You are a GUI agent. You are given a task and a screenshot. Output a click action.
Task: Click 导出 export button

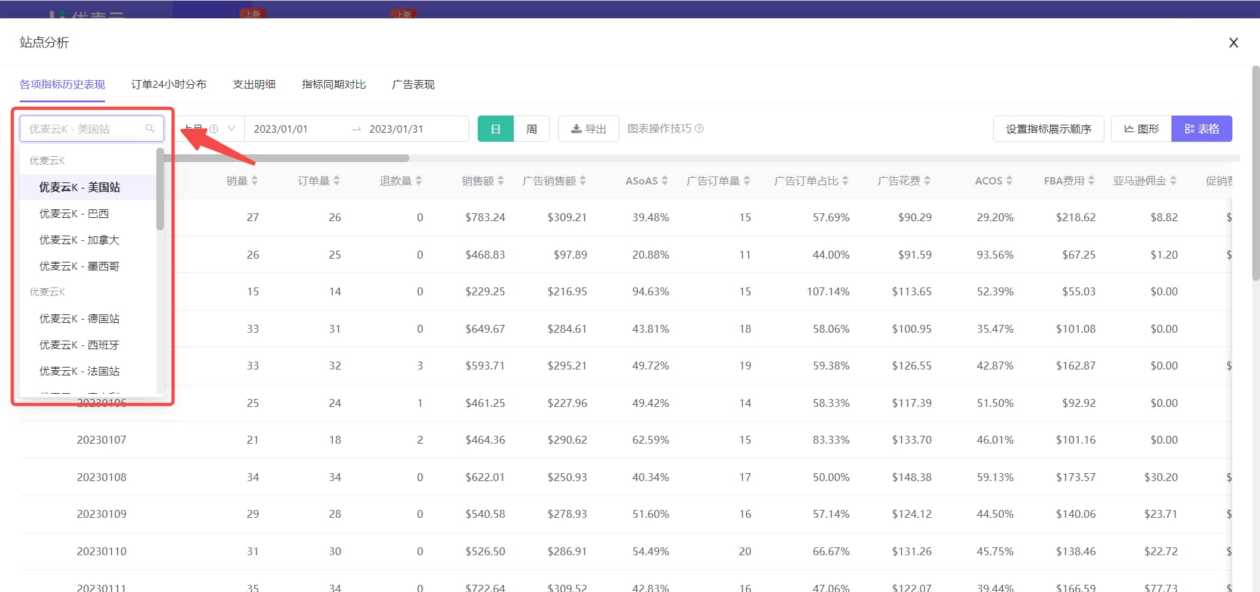(589, 129)
